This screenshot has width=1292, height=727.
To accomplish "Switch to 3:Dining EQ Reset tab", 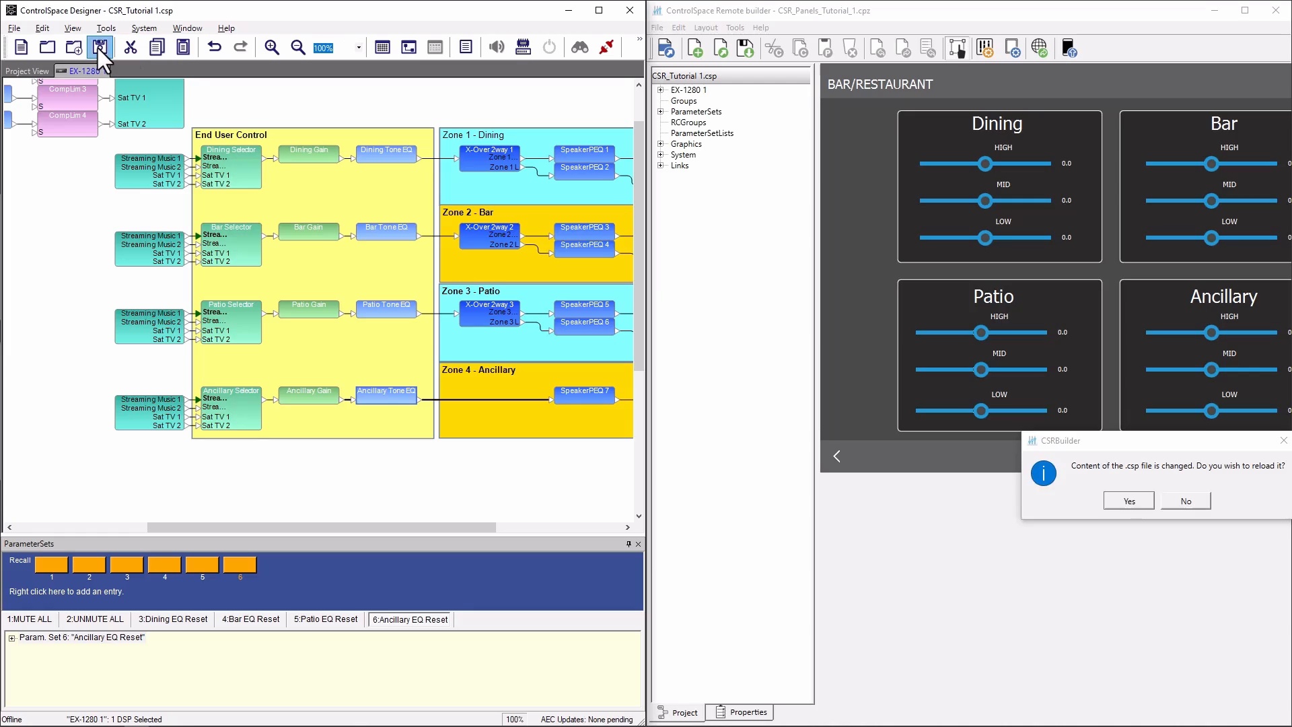I will (x=173, y=619).
